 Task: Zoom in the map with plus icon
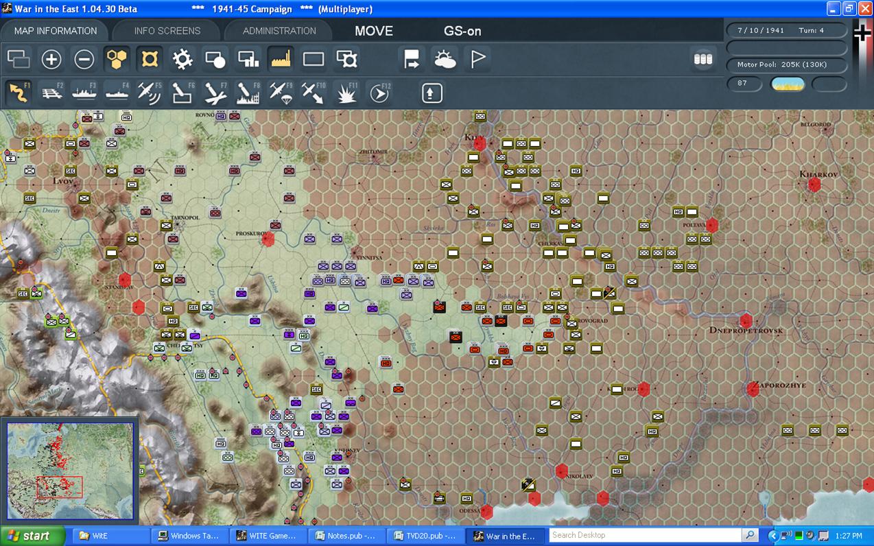pos(51,60)
